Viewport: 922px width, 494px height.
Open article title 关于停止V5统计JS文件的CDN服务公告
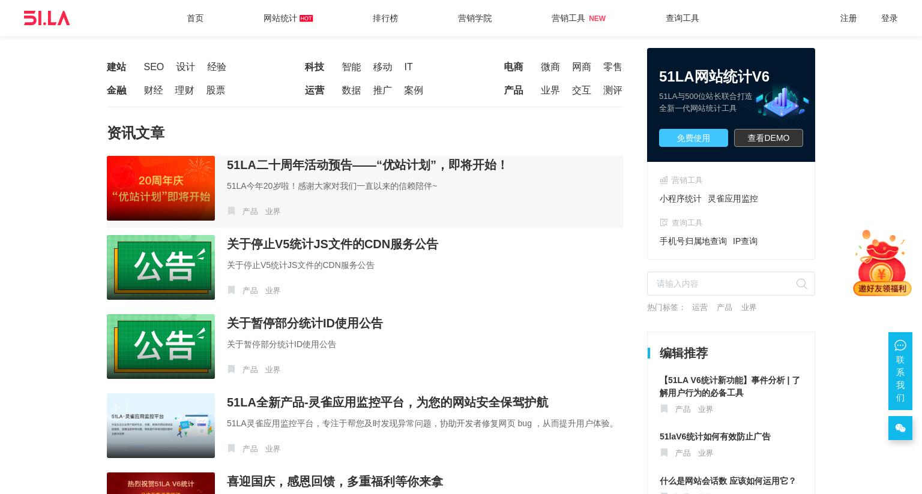click(333, 244)
